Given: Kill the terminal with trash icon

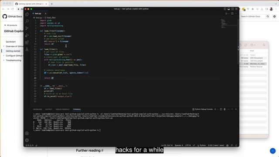Looking at the screenshot, I should click(225, 109).
